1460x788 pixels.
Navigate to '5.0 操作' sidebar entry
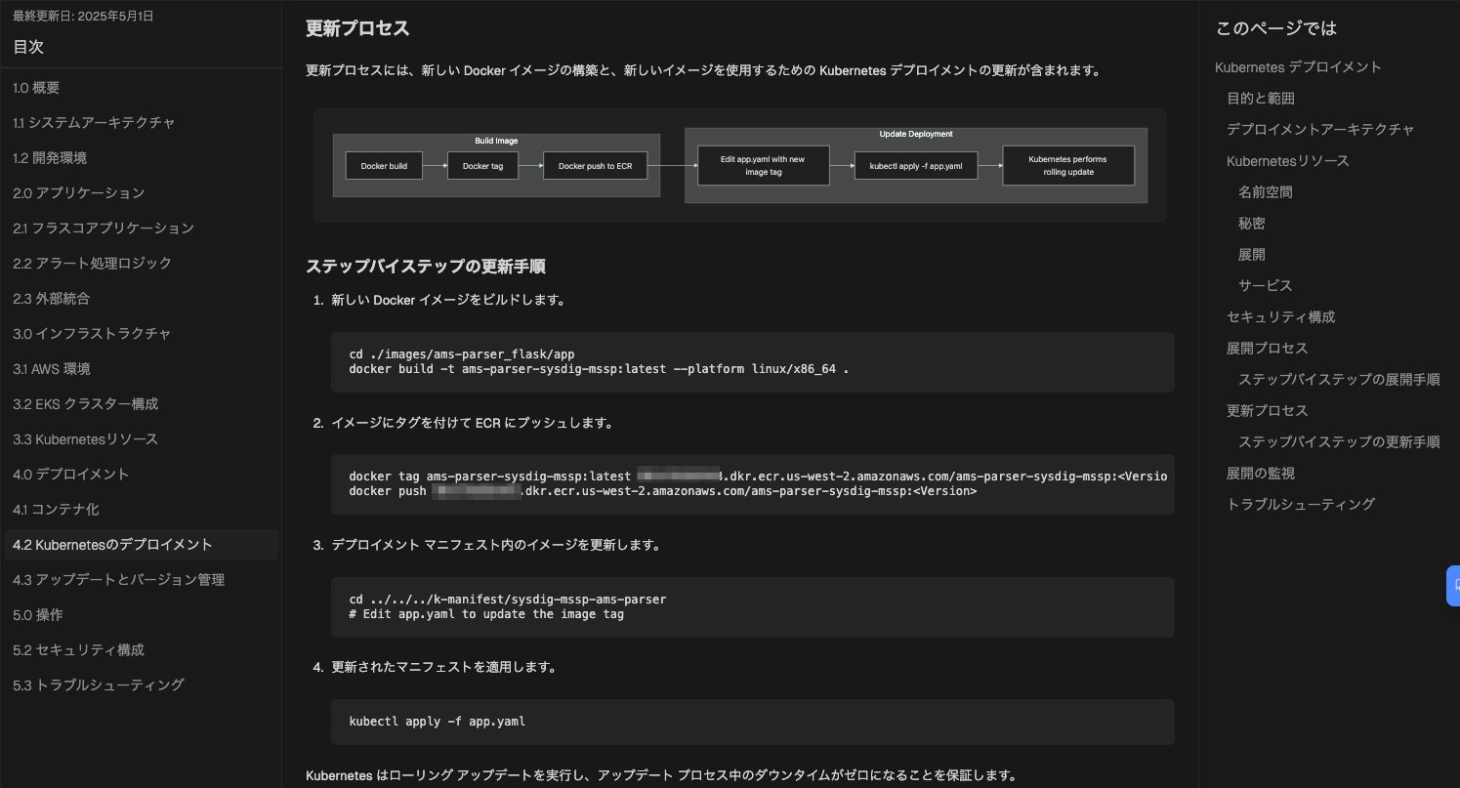(x=37, y=615)
